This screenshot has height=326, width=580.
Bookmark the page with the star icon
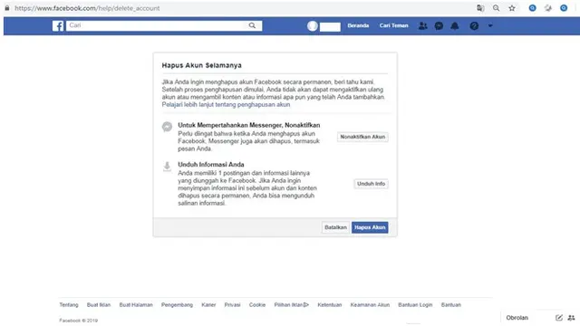(512, 8)
